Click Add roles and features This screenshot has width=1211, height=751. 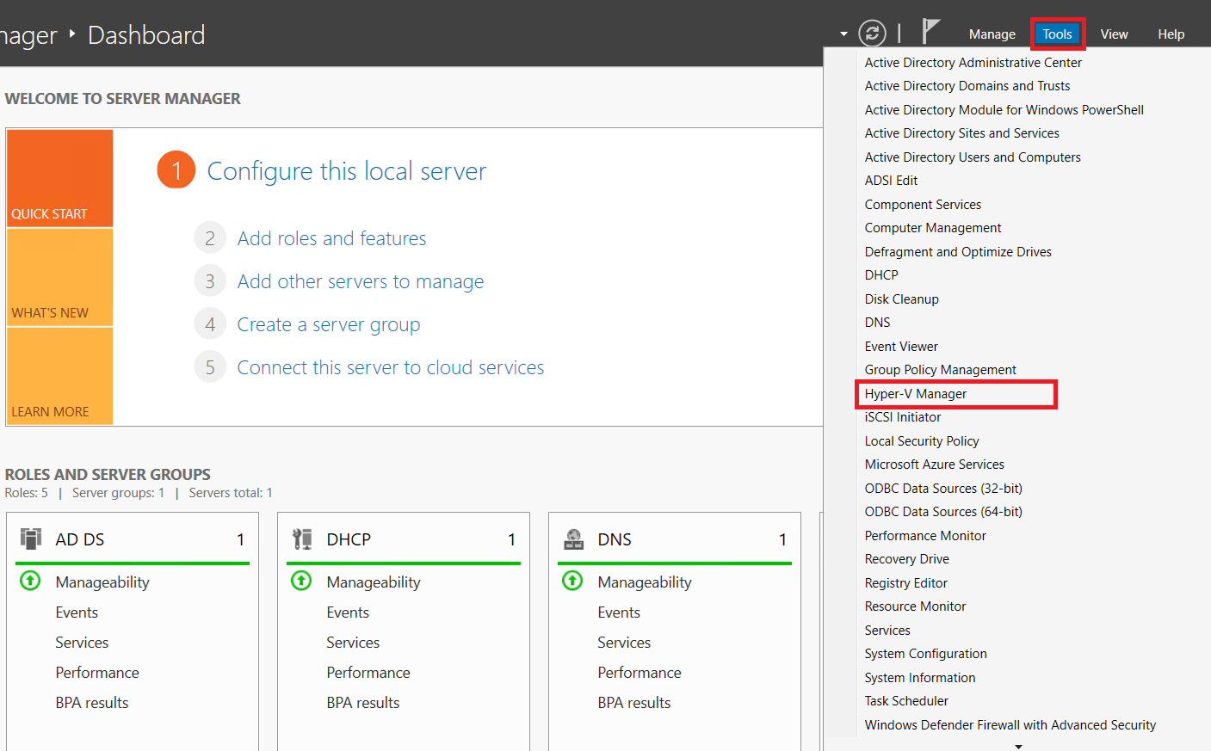331,238
